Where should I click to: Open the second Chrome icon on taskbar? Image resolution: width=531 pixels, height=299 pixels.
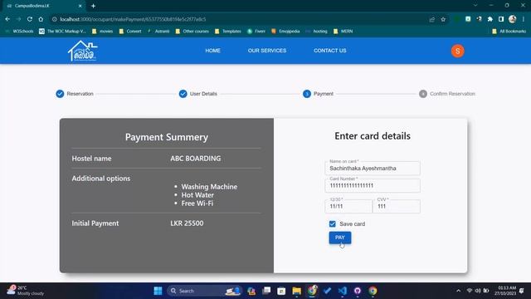[373, 291]
